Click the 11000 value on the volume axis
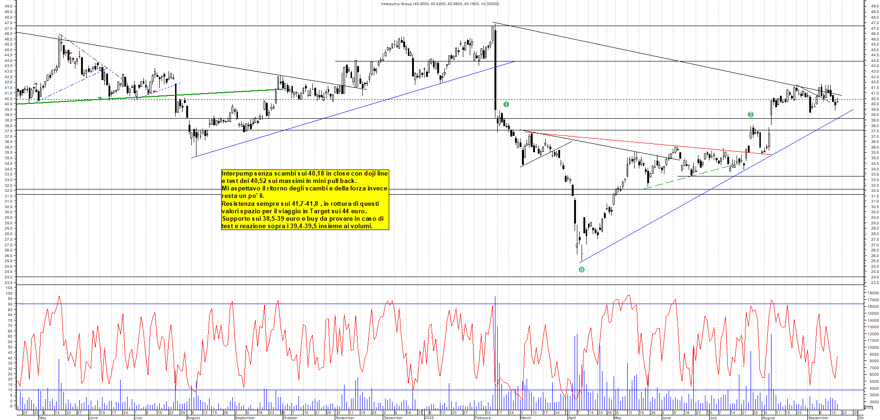Screen dimensions: 880x420 tap(873, 340)
